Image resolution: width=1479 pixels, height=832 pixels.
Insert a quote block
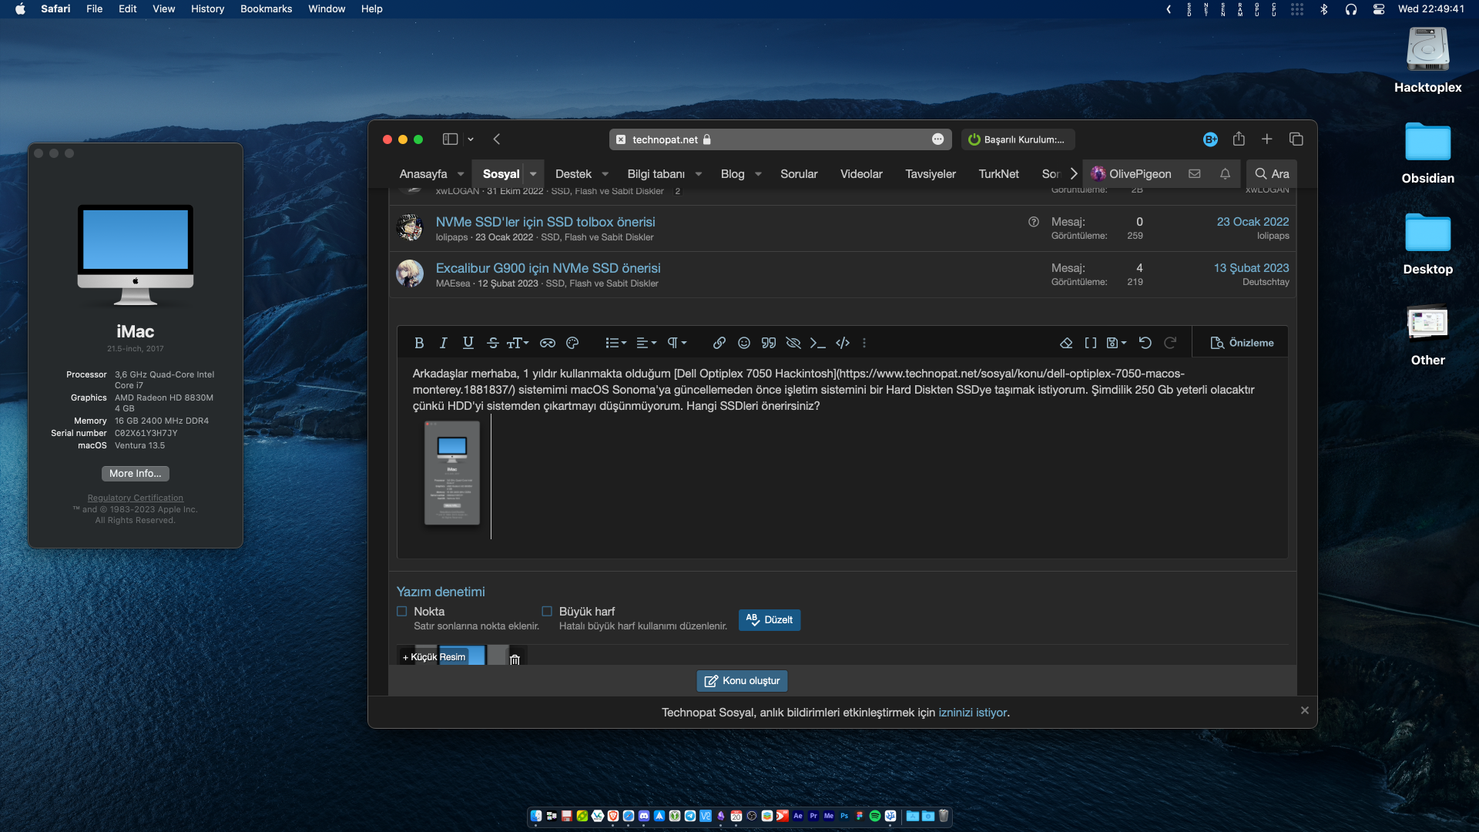[x=768, y=343]
